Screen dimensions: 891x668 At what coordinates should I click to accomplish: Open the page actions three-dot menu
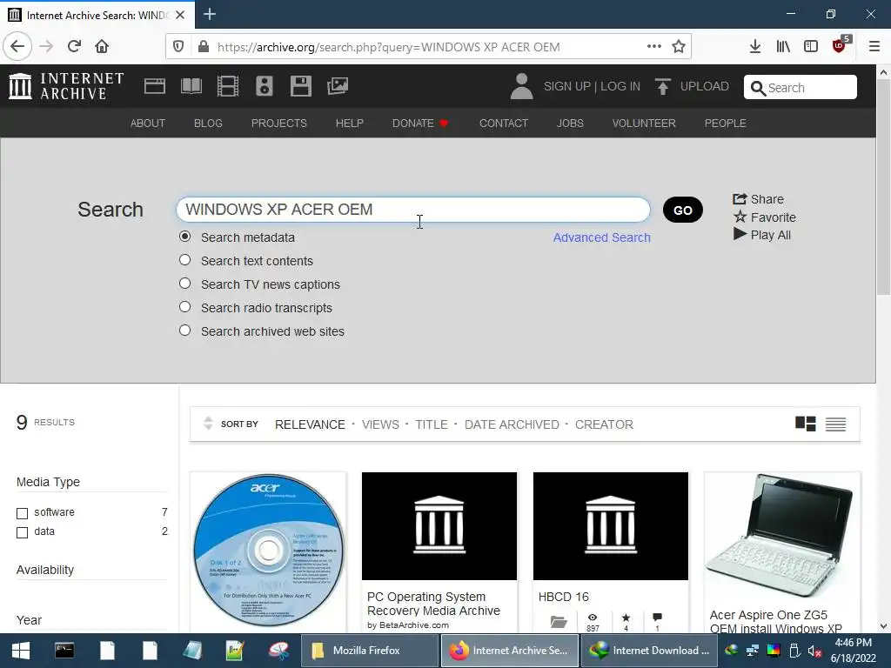654,47
